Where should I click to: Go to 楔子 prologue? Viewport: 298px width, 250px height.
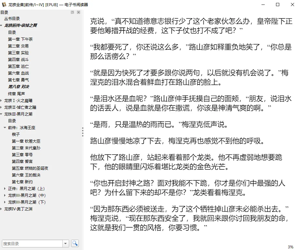[x=16, y=135]
